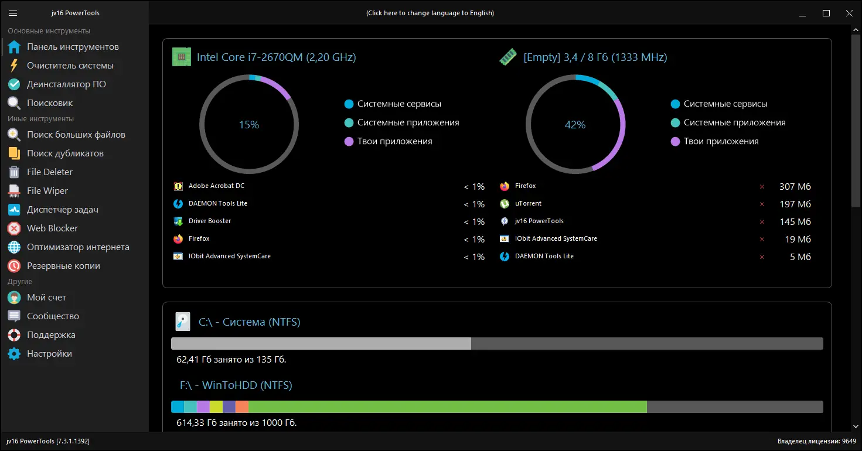The image size is (862, 451).
Task: Click the shredder icon for File Wiper
Action: 14,191
